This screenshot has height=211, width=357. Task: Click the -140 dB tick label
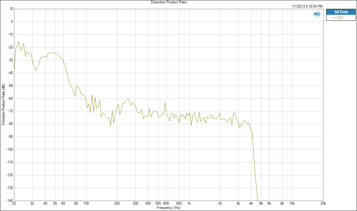(9, 201)
